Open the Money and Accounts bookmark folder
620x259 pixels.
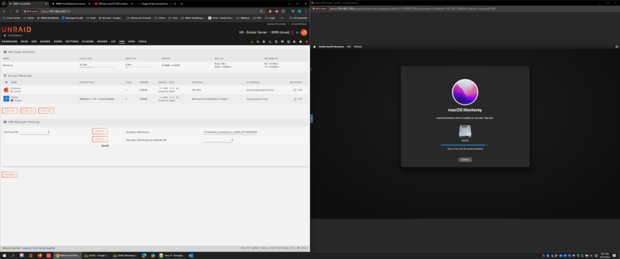click(139, 18)
